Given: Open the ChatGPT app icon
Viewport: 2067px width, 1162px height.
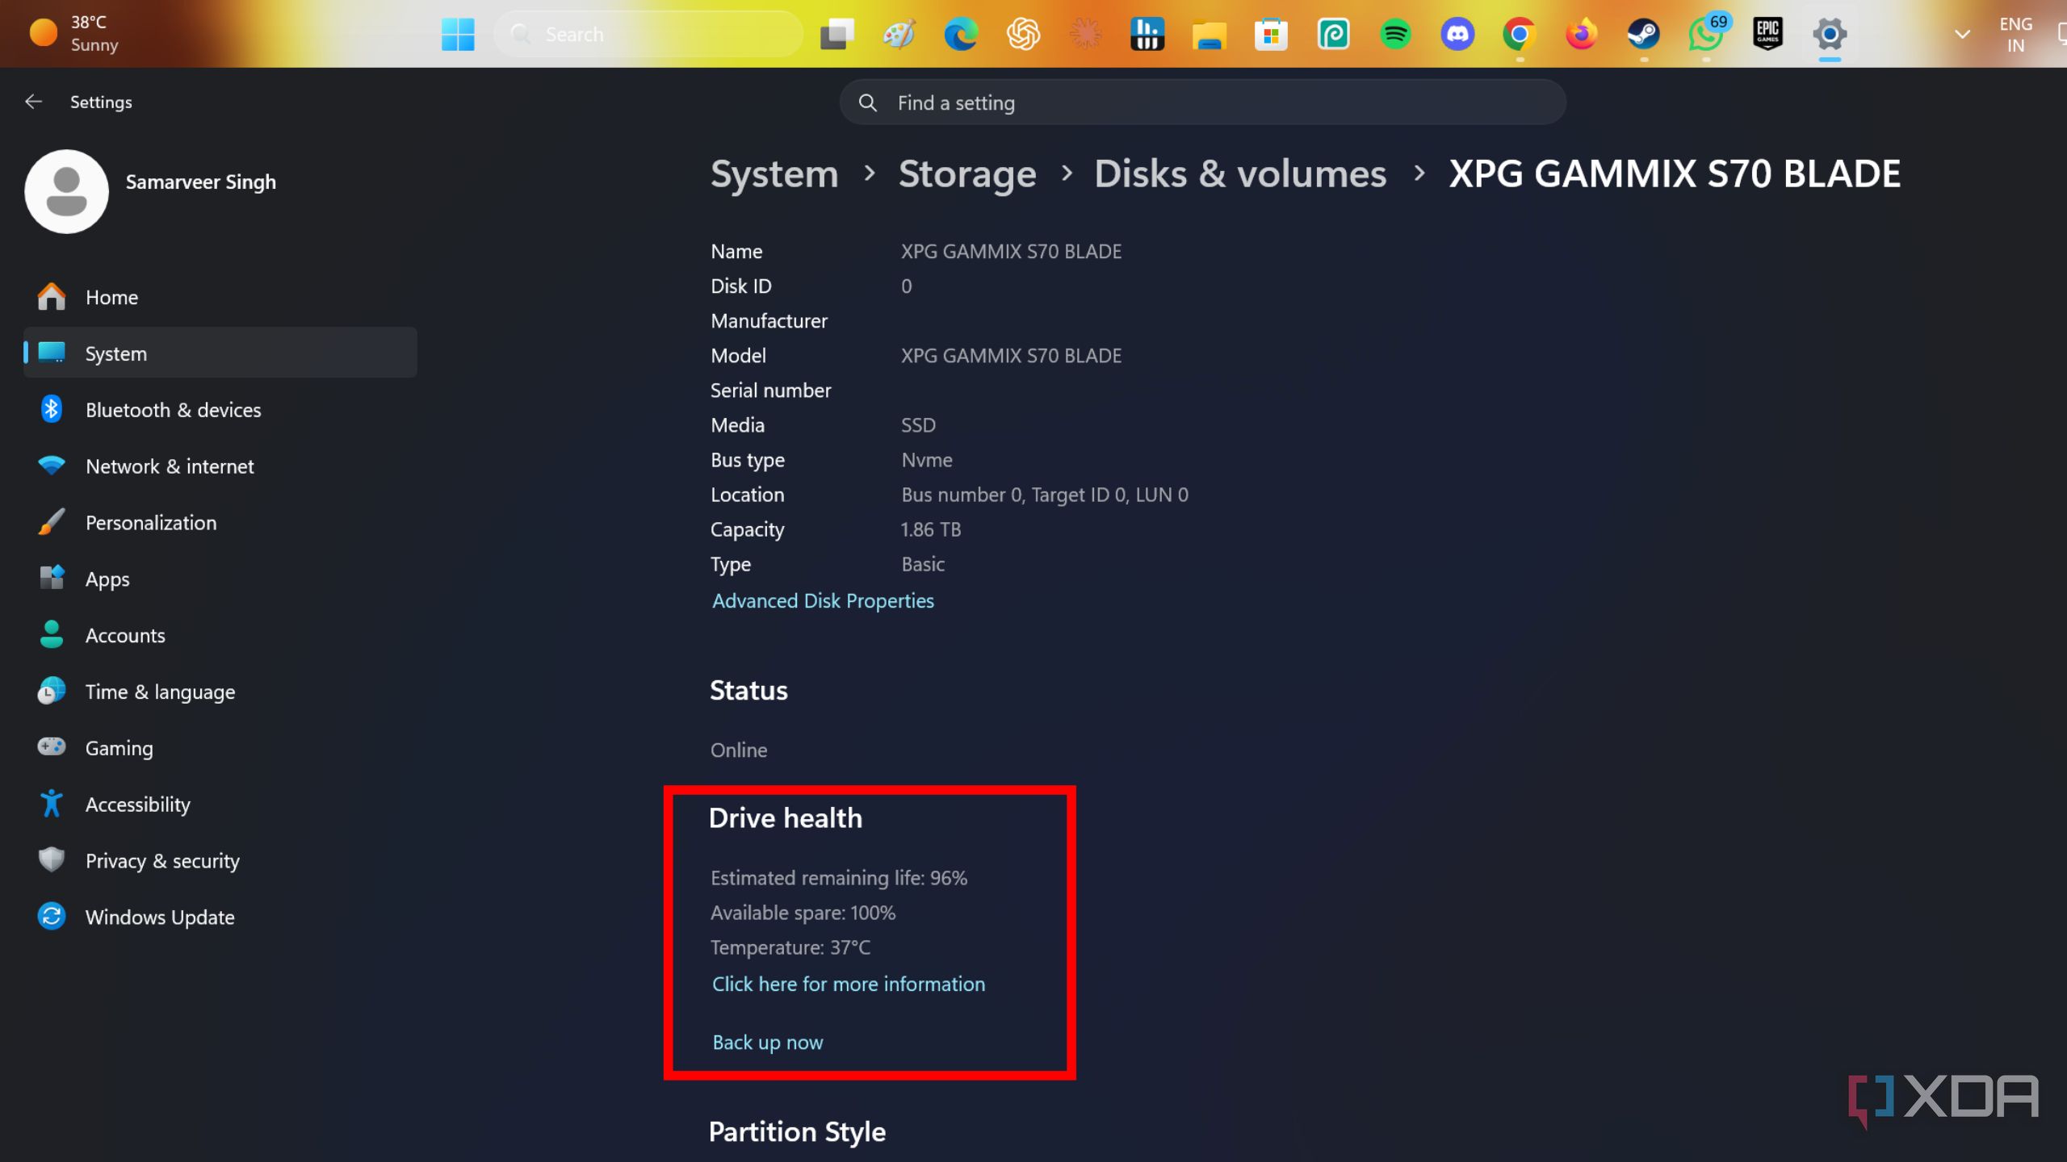Looking at the screenshot, I should 1023,34.
